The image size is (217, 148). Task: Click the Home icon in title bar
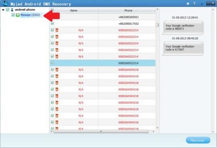click(x=188, y=4)
